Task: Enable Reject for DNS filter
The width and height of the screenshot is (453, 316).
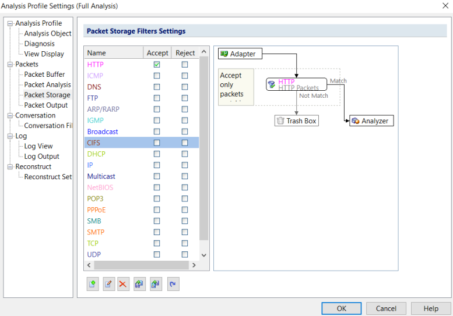Action: 185,87
